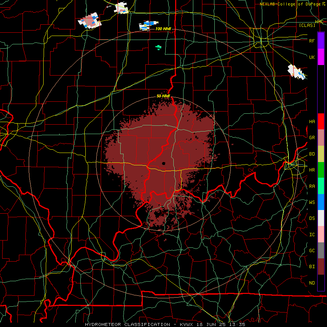The height and width of the screenshot is (327, 327).
Task: Click the '100 NMI' range ring label
Action: tap(163, 29)
